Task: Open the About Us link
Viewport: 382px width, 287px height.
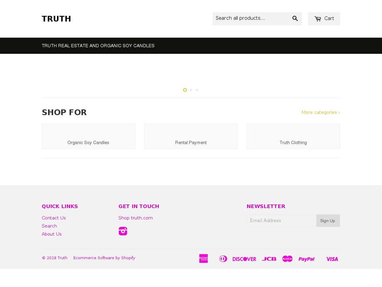Action: click(52, 234)
